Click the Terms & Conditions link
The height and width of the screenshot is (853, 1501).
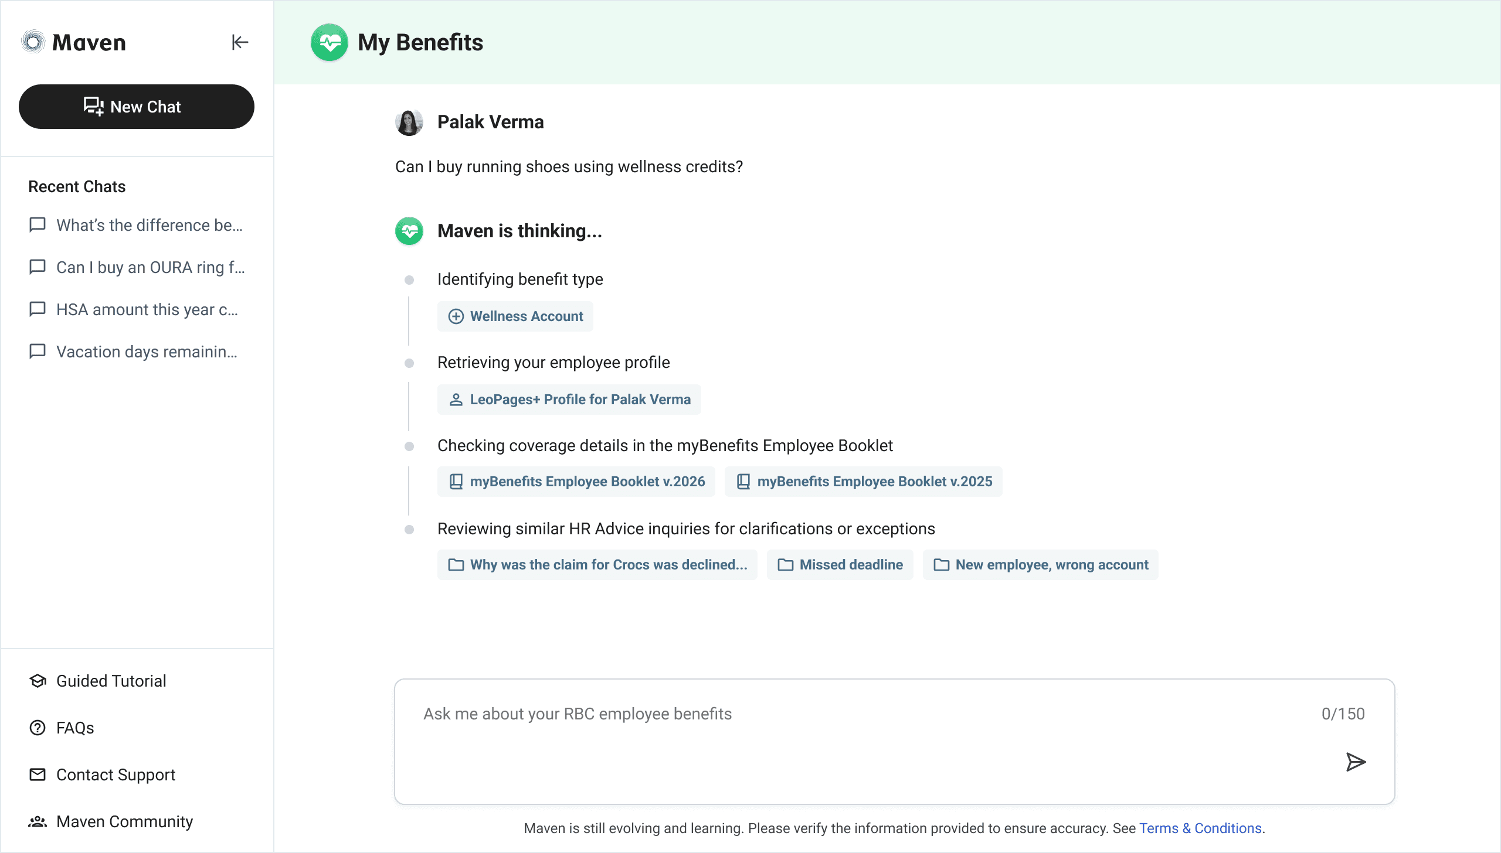(x=1200, y=828)
